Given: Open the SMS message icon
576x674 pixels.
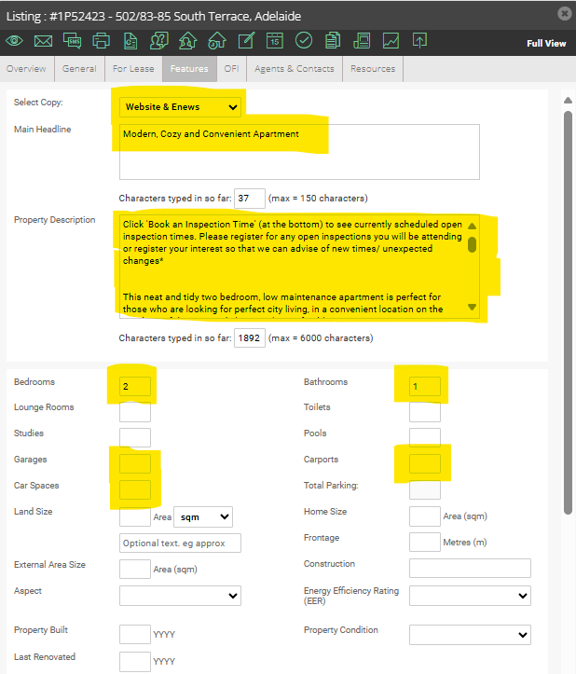Looking at the screenshot, I should pos(72,41).
